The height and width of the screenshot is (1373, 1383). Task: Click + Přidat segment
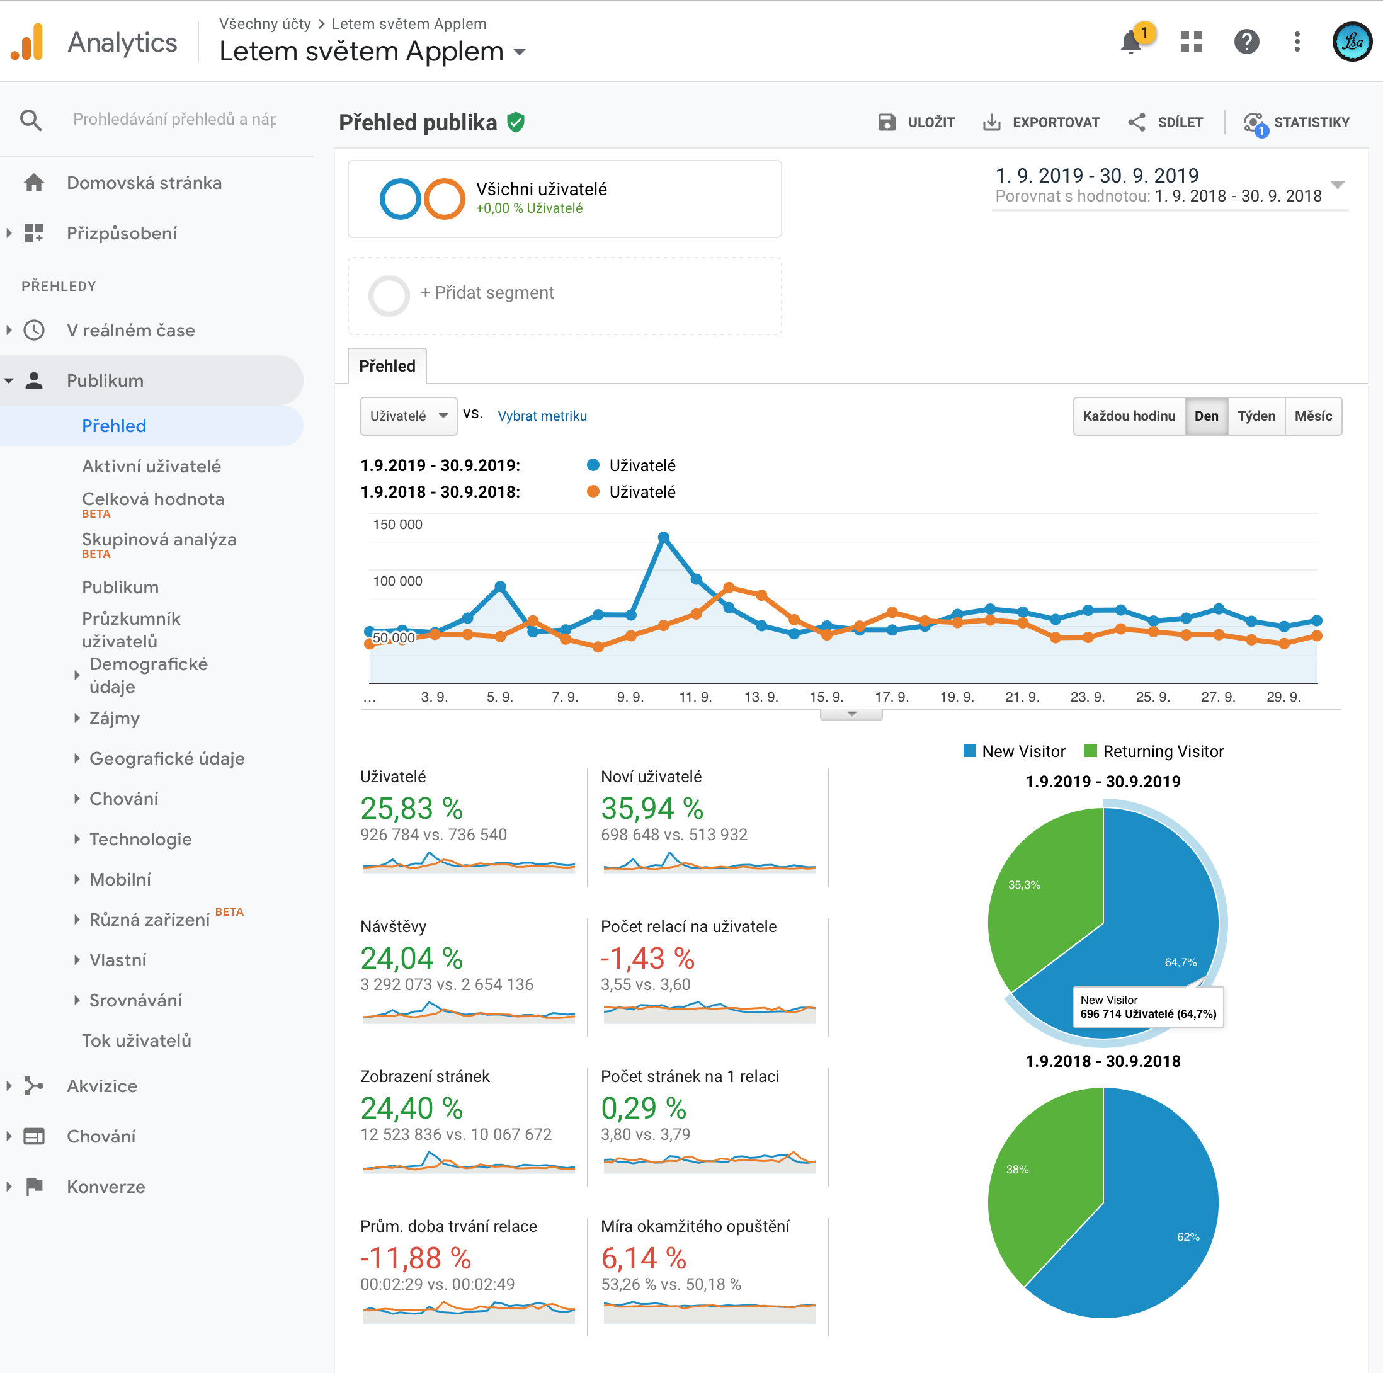(487, 293)
